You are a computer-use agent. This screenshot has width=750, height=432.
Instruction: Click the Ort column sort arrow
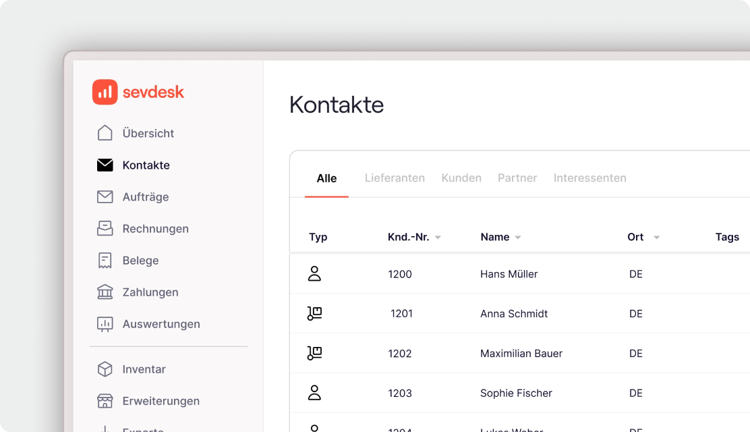click(656, 238)
